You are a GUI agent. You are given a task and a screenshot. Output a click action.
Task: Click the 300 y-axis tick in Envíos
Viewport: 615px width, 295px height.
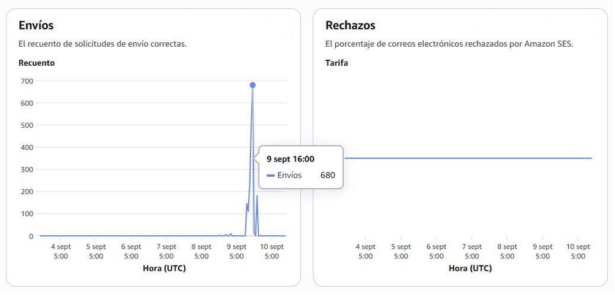(x=25, y=170)
